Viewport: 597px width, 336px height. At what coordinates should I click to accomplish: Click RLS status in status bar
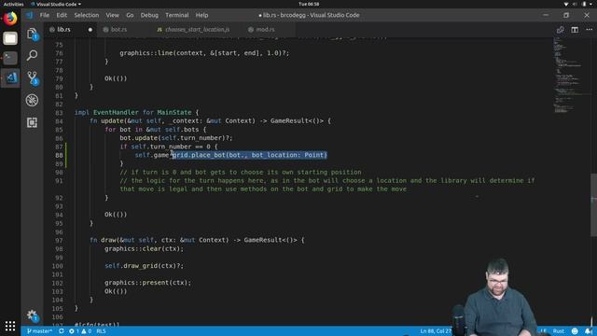101,331
